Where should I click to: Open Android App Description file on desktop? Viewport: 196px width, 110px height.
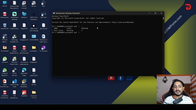[14, 5]
